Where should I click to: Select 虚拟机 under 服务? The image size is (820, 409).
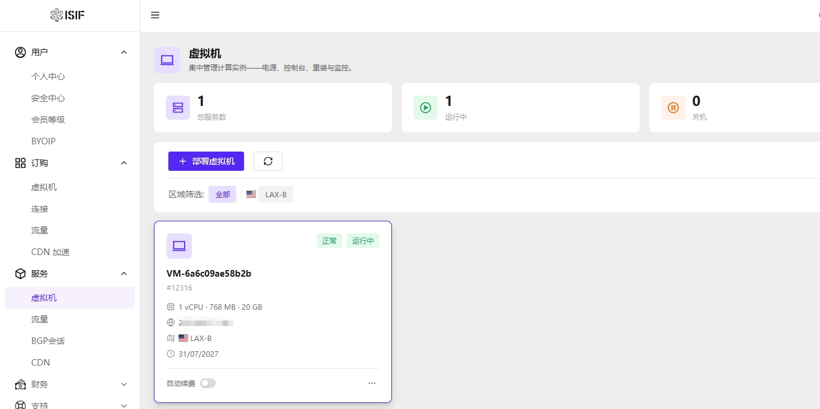[70, 298]
